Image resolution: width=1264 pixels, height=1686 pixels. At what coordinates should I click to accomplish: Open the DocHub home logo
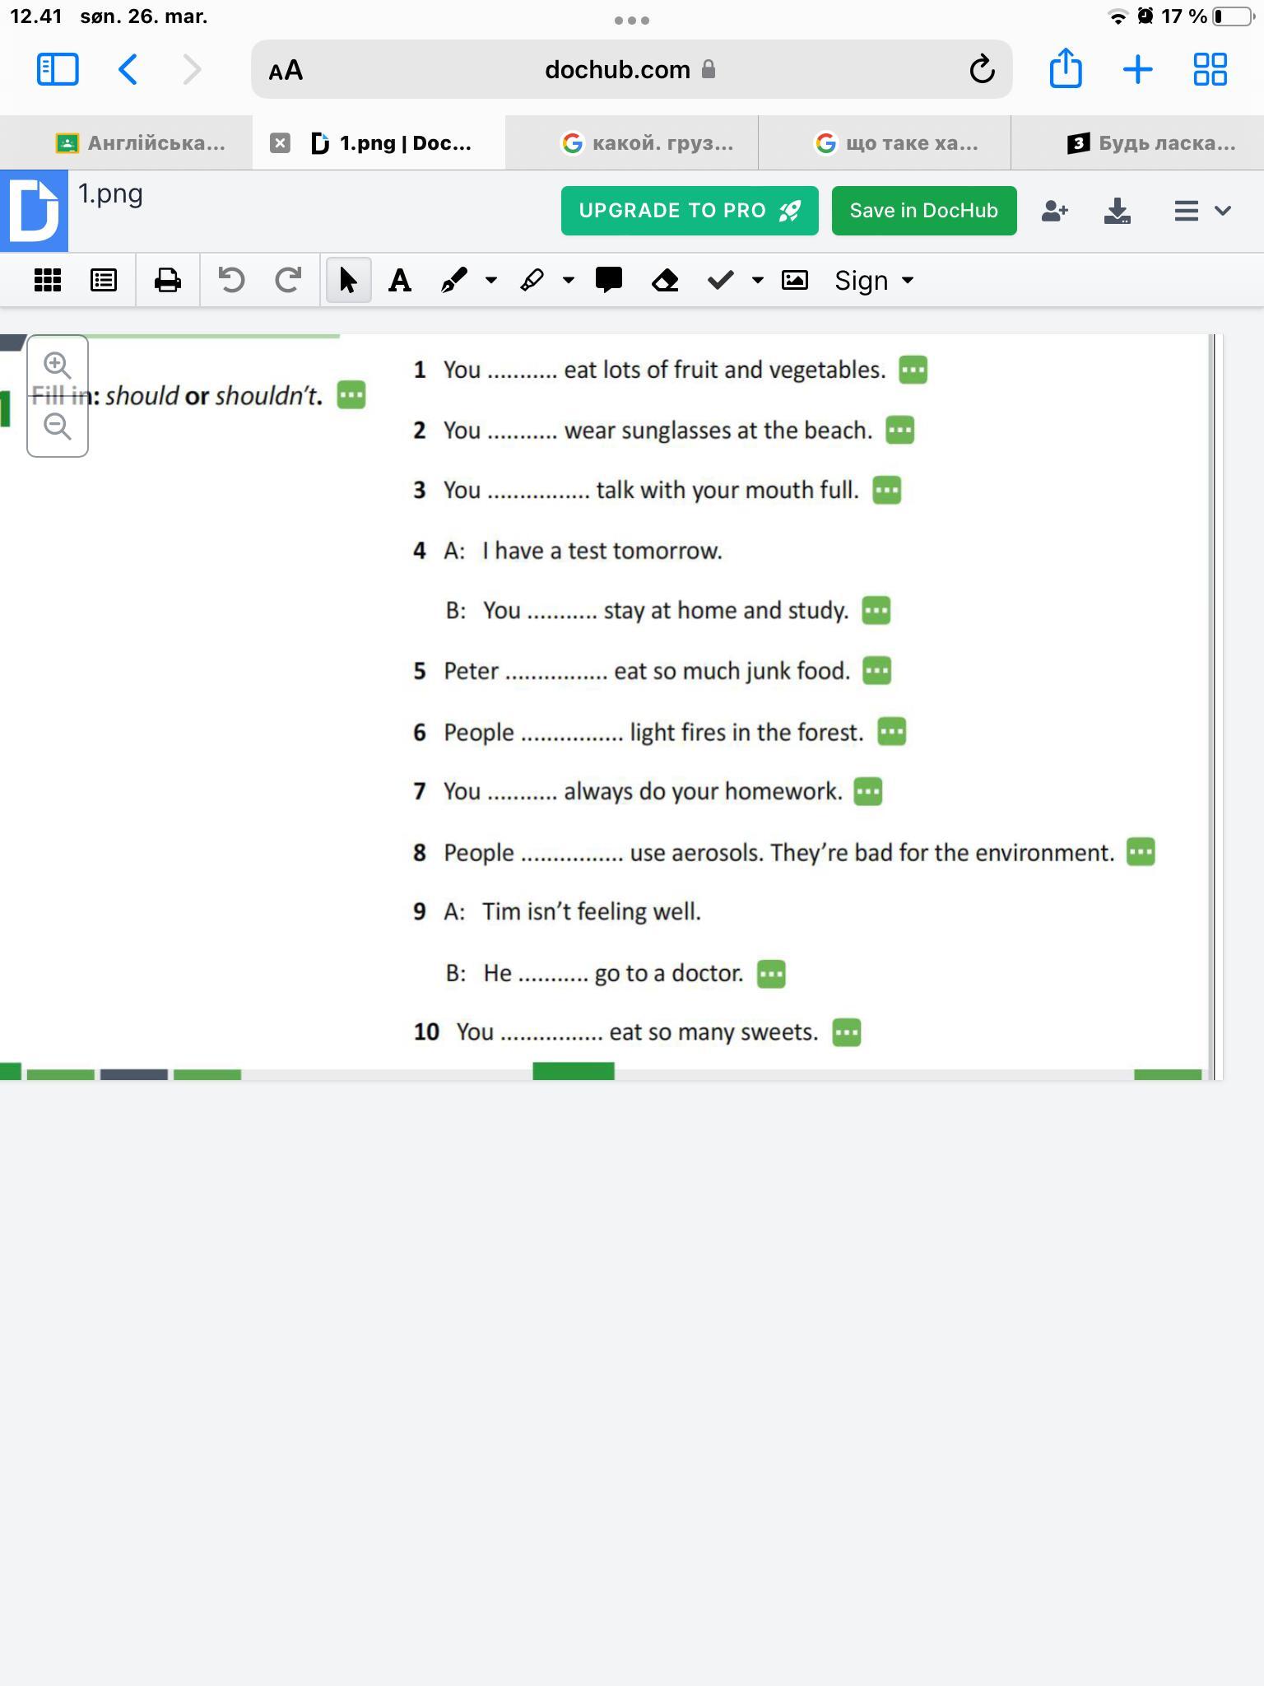click(34, 211)
